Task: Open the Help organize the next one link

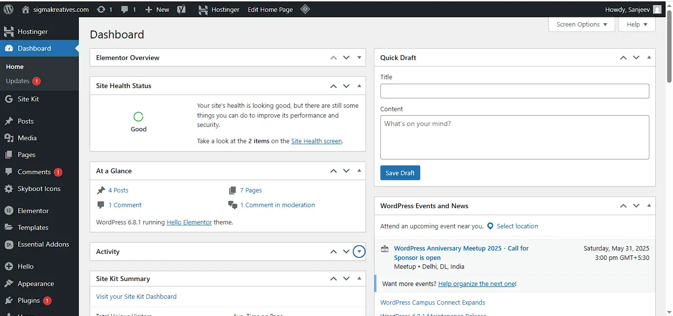Action: [x=476, y=284]
